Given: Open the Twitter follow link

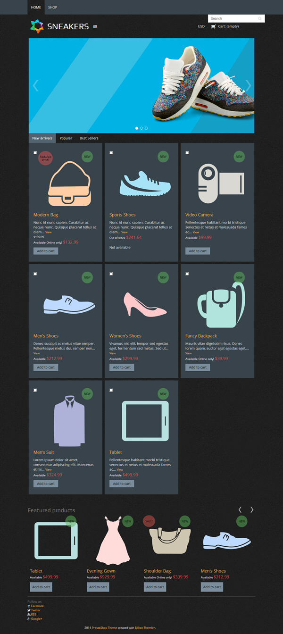Looking at the screenshot, I should point(35,610).
